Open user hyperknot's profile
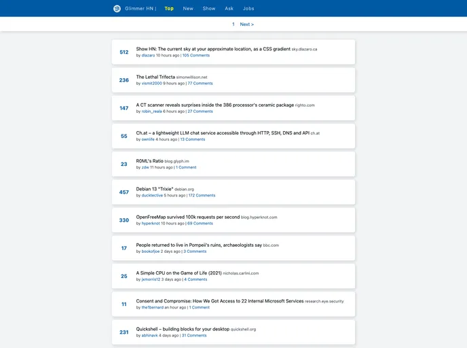 point(151,224)
